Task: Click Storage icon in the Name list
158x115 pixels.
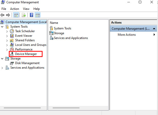Action: [51, 33]
